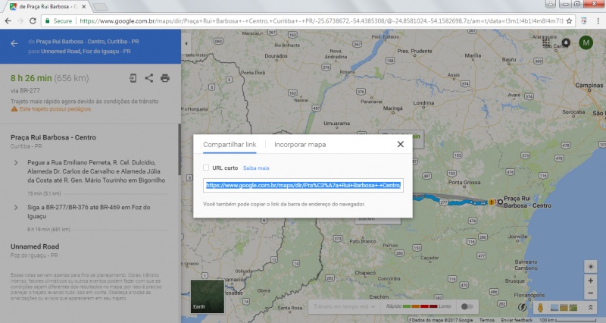Open Google notifications bell
Image resolution: width=606 pixels, height=323 pixels.
pyautogui.click(x=566, y=42)
